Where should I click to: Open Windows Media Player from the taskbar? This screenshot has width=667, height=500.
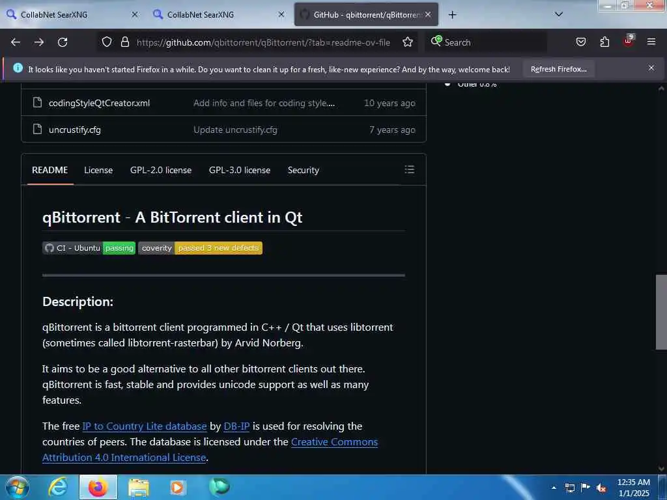tap(178, 488)
